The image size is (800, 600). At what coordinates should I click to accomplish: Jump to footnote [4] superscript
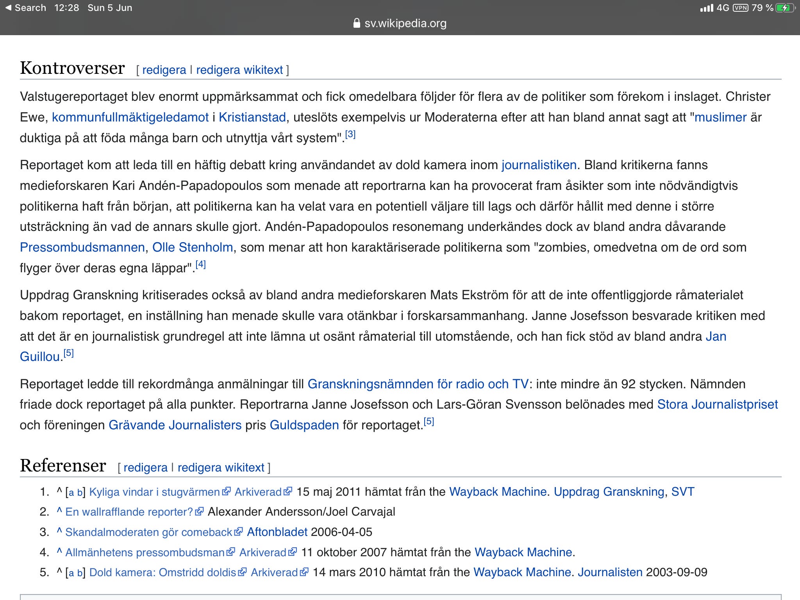coord(200,264)
